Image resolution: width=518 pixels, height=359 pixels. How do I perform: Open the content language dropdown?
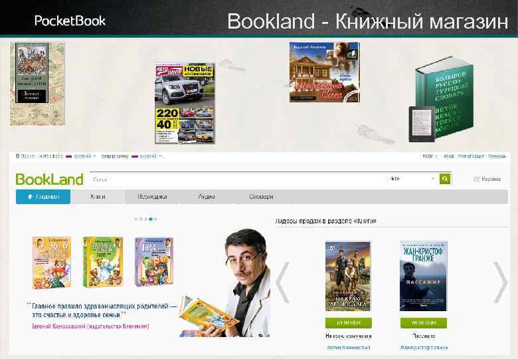click(x=147, y=156)
